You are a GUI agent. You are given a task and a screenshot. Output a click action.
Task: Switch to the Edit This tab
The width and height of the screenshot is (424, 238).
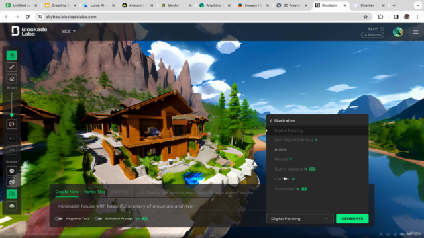click(x=119, y=192)
